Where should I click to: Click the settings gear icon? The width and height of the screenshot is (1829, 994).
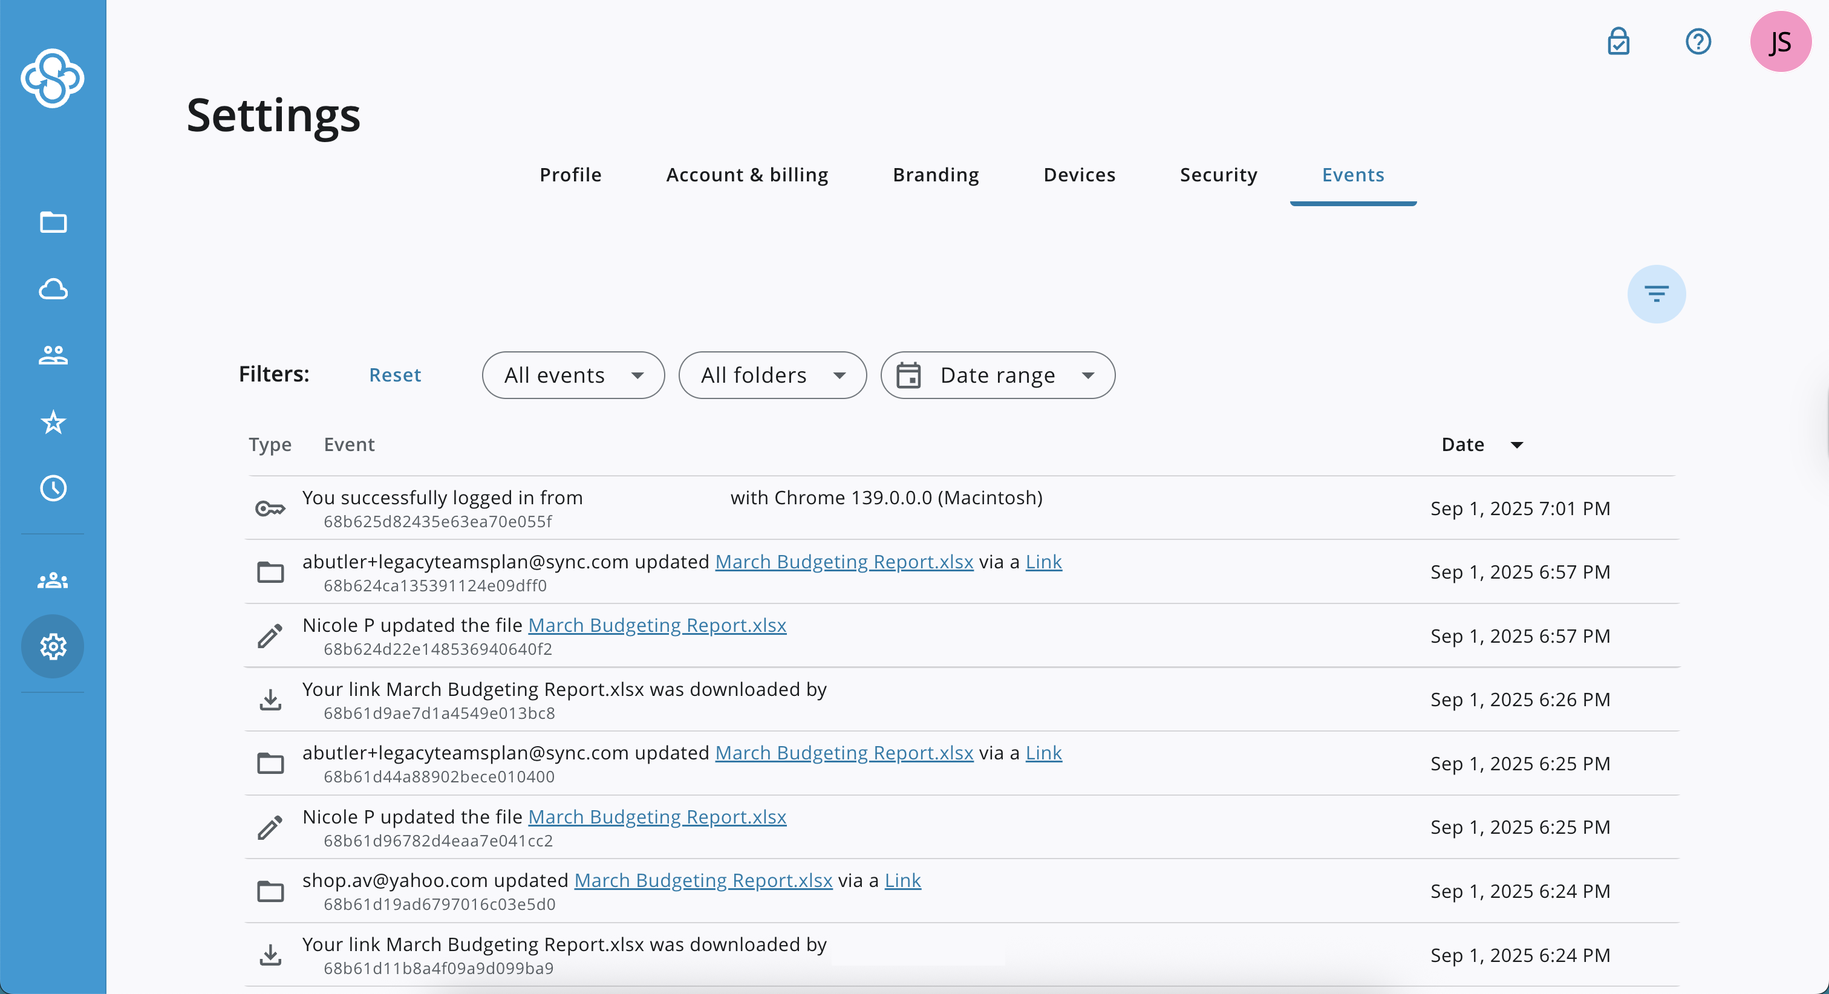coord(53,646)
